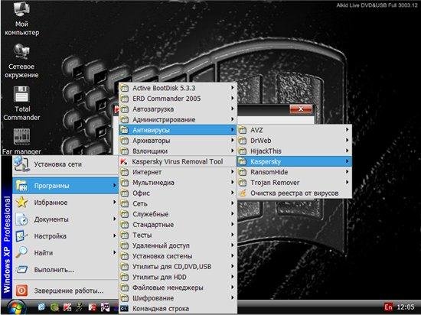Select RansomHide in the antivirus submenu
This screenshot has width=421, height=315.
[x=294, y=172]
